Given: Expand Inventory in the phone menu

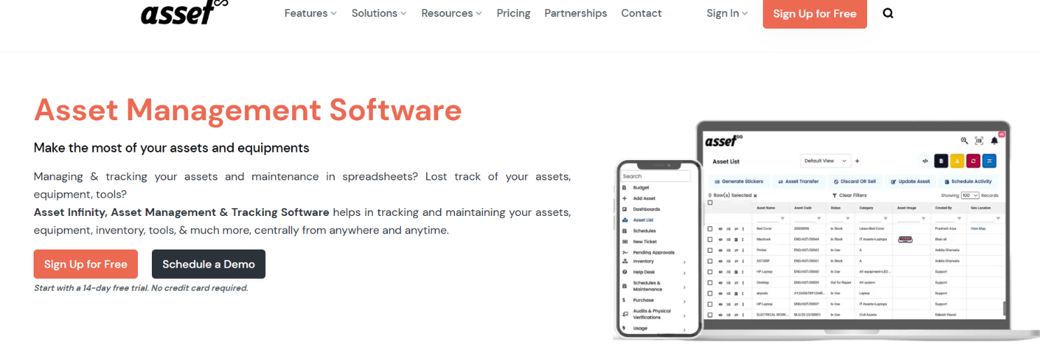Looking at the screenshot, I should tap(684, 261).
